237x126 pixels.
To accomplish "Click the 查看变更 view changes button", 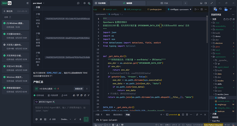I will (x=79, y=89).
